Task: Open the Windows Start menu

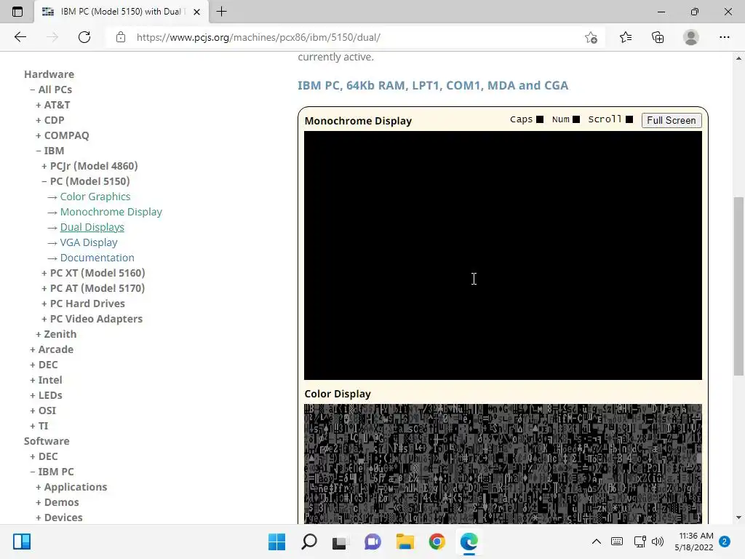Action: (x=277, y=542)
